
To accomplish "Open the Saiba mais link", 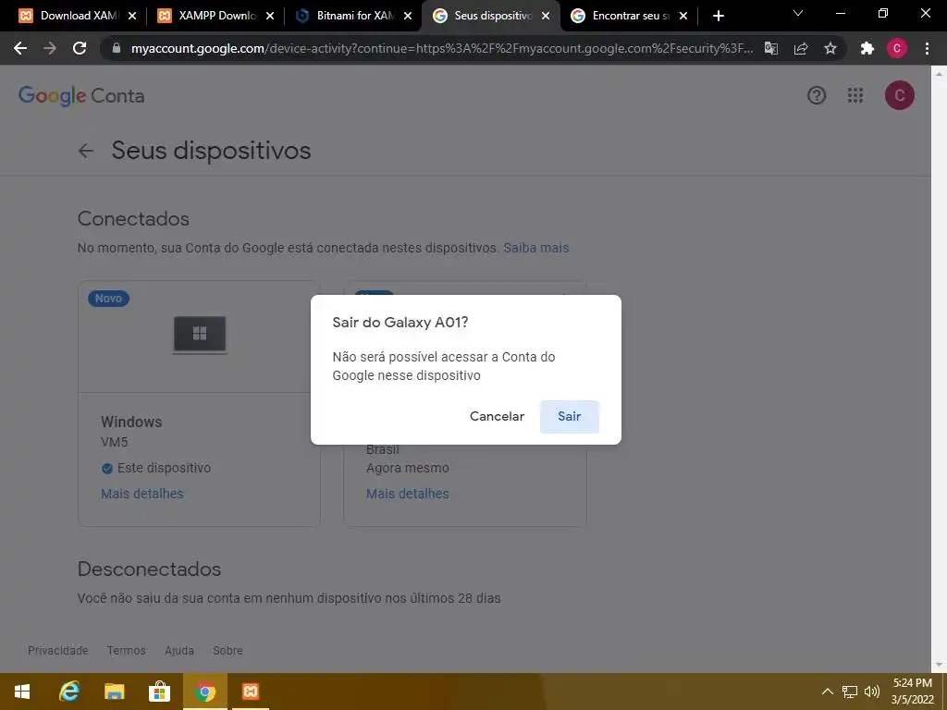I will pyautogui.click(x=535, y=248).
